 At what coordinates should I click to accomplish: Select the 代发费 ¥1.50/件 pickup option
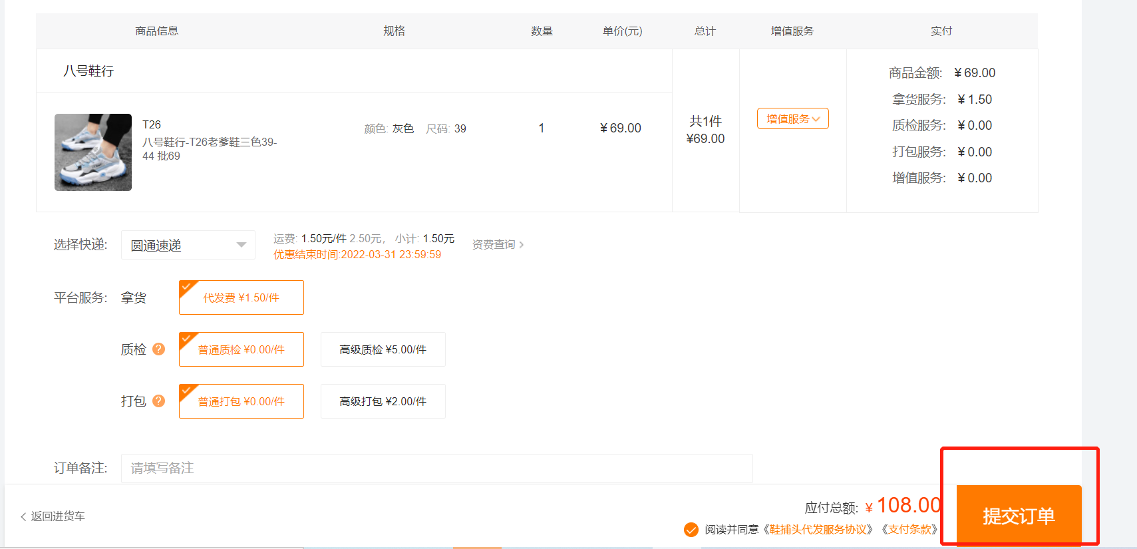pyautogui.click(x=241, y=297)
